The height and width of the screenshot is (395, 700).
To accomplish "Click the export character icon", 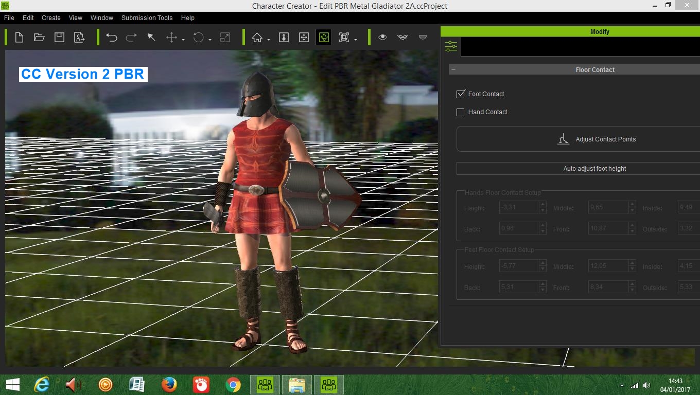I will (x=79, y=38).
